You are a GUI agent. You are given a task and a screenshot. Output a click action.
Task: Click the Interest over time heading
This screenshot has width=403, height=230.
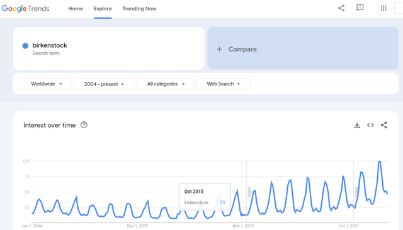(49, 125)
